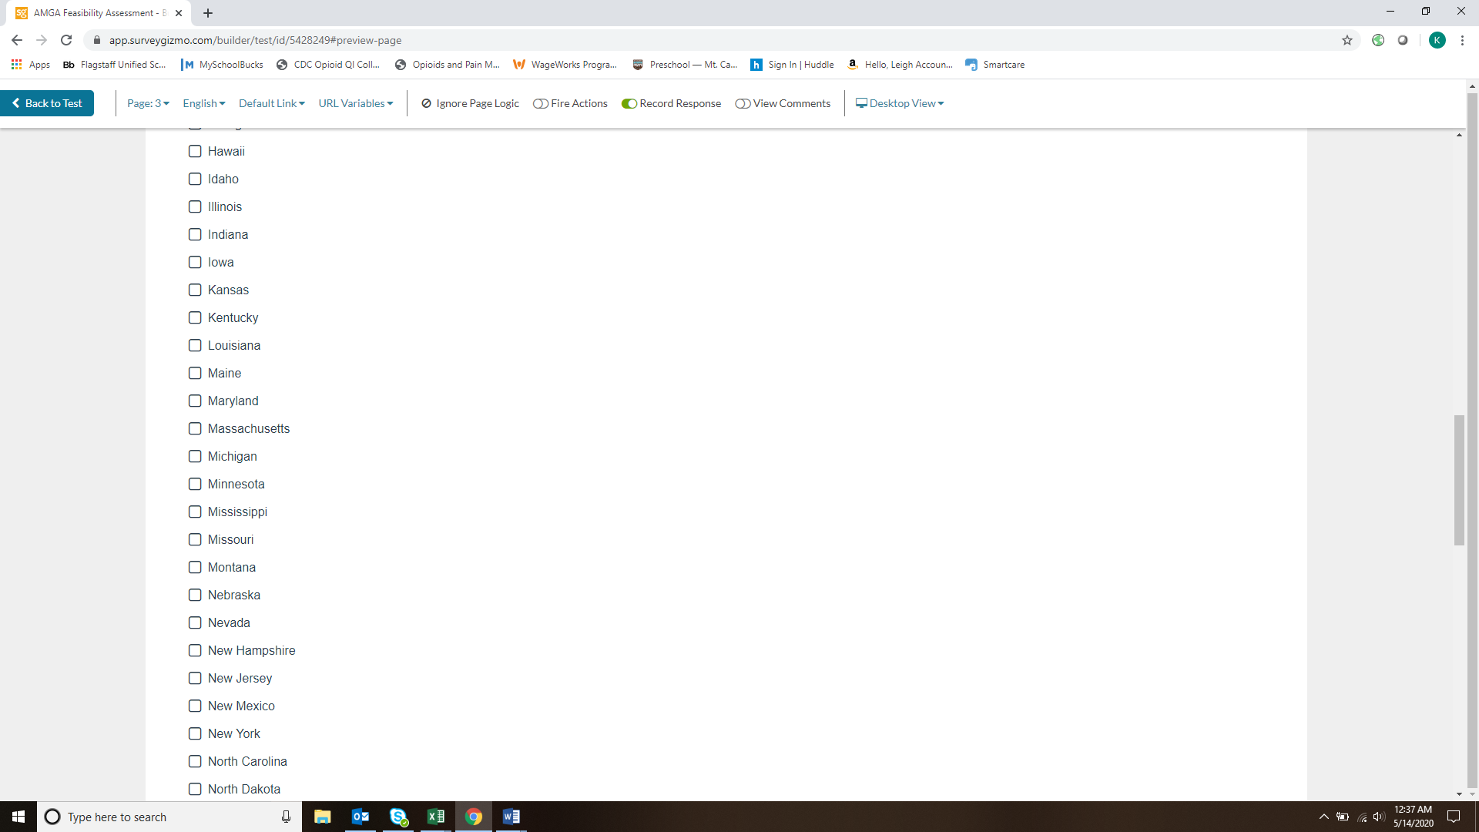This screenshot has width=1479, height=832.
Task: Bookmark this page with star icon
Action: tap(1347, 40)
